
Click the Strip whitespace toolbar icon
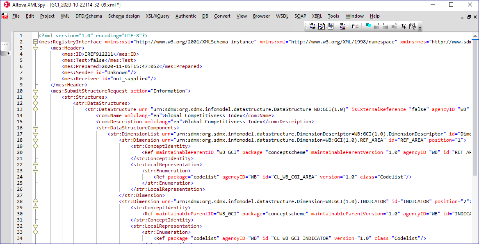(330, 26)
